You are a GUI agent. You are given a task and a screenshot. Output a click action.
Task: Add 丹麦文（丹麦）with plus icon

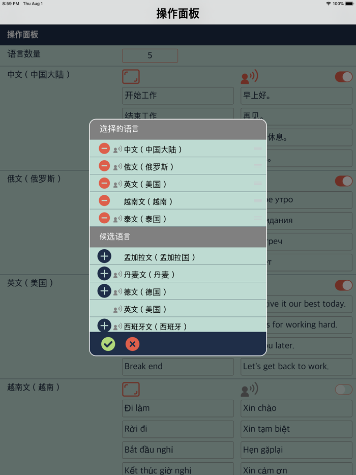click(x=104, y=274)
